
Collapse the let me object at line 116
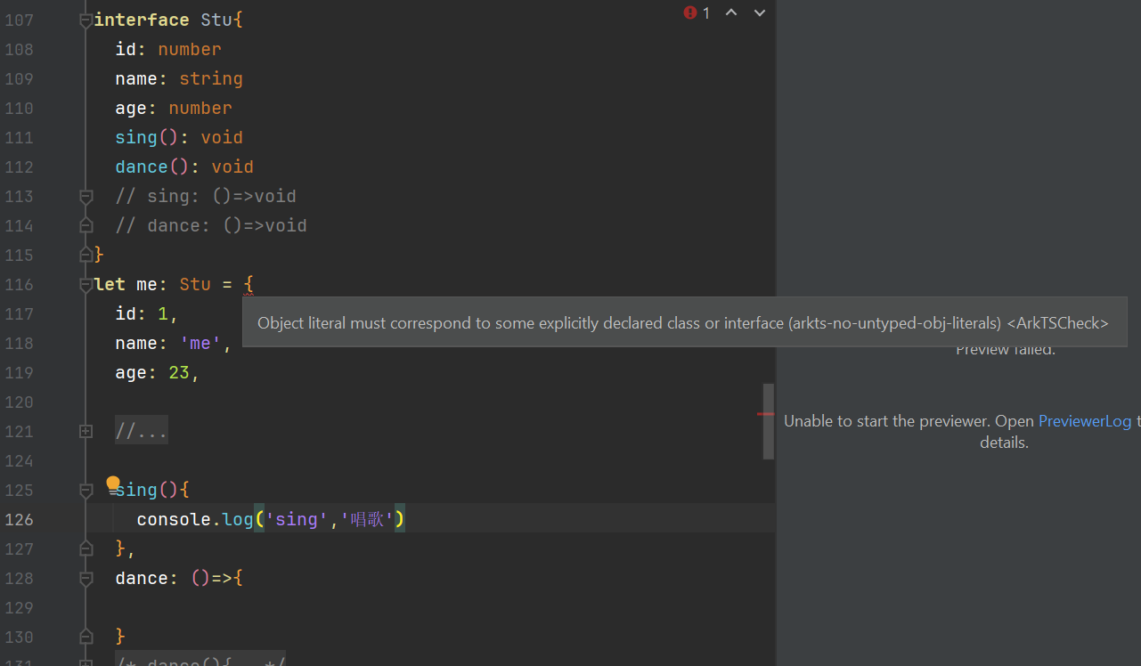click(x=86, y=284)
